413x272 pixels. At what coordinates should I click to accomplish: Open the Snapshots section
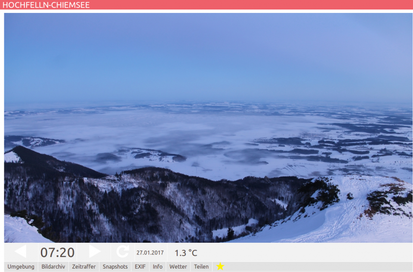pos(115,266)
